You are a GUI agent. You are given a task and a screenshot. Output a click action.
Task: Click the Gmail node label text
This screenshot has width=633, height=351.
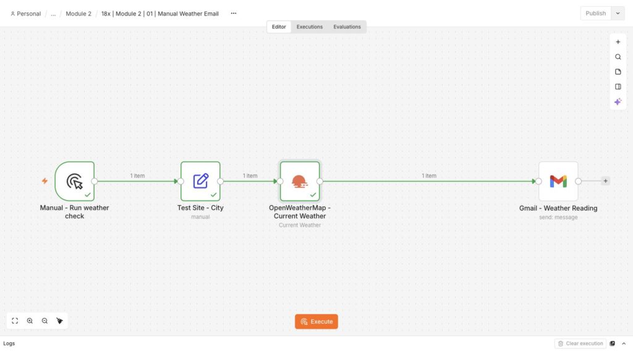(x=558, y=208)
